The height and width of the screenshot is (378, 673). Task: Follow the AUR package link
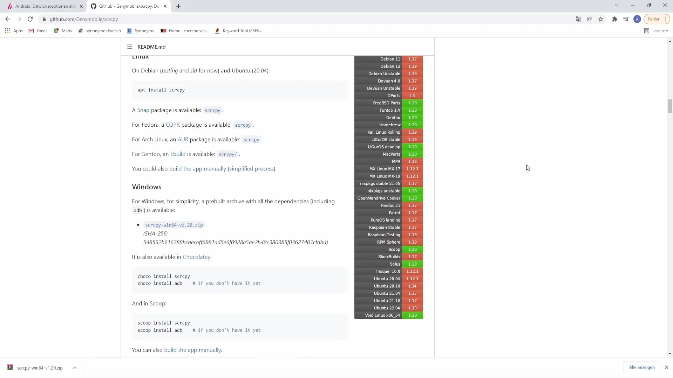(x=183, y=140)
